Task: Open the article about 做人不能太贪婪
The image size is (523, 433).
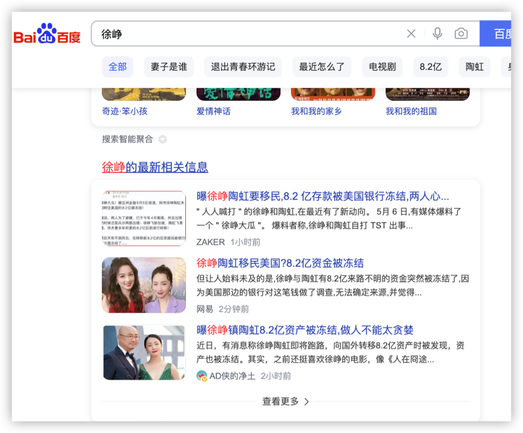Action: [305, 330]
